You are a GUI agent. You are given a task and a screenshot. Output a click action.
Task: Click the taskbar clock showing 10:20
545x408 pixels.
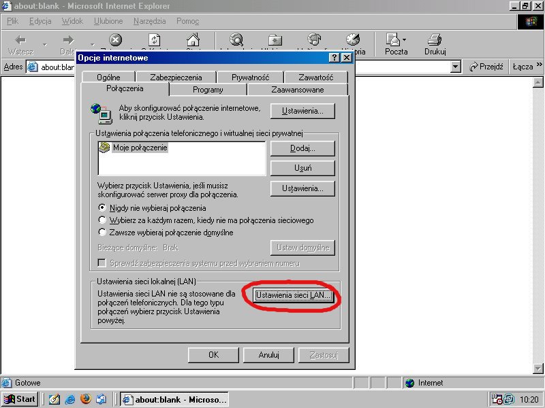529,400
